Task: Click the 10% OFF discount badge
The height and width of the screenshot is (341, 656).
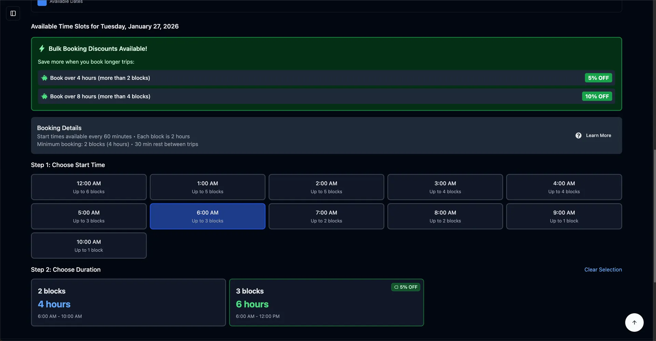Action: [x=597, y=96]
